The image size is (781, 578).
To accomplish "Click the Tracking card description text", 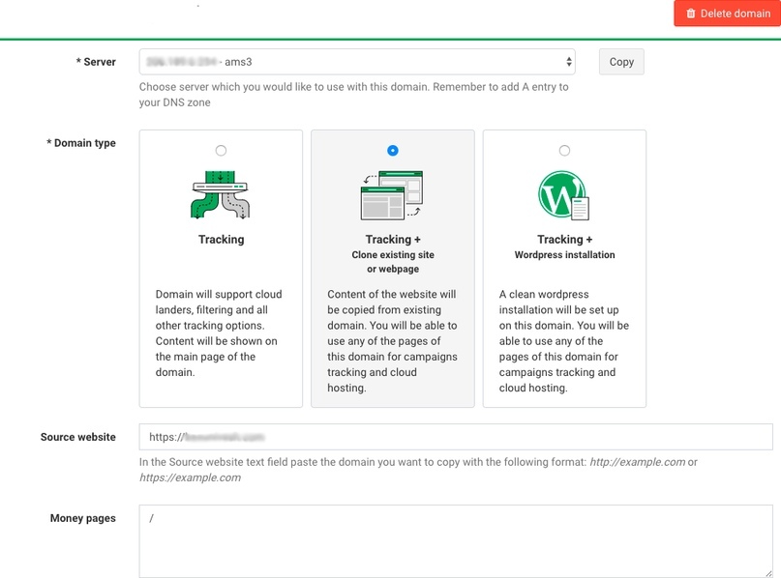I will (x=219, y=333).
